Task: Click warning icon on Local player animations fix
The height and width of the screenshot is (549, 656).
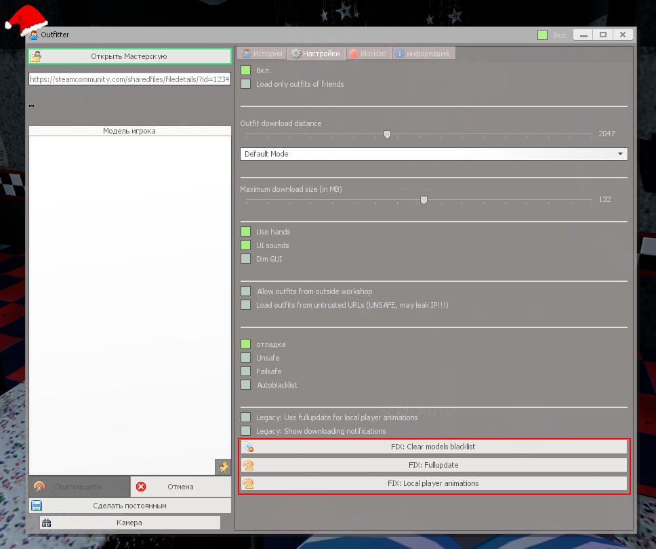Action: click(x=248, y=483)
